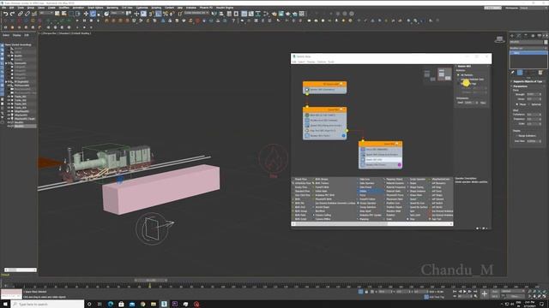Choose Planar force radio in Parameters
The height and width of the screenshot is (308, 549).
click(517, 104)
